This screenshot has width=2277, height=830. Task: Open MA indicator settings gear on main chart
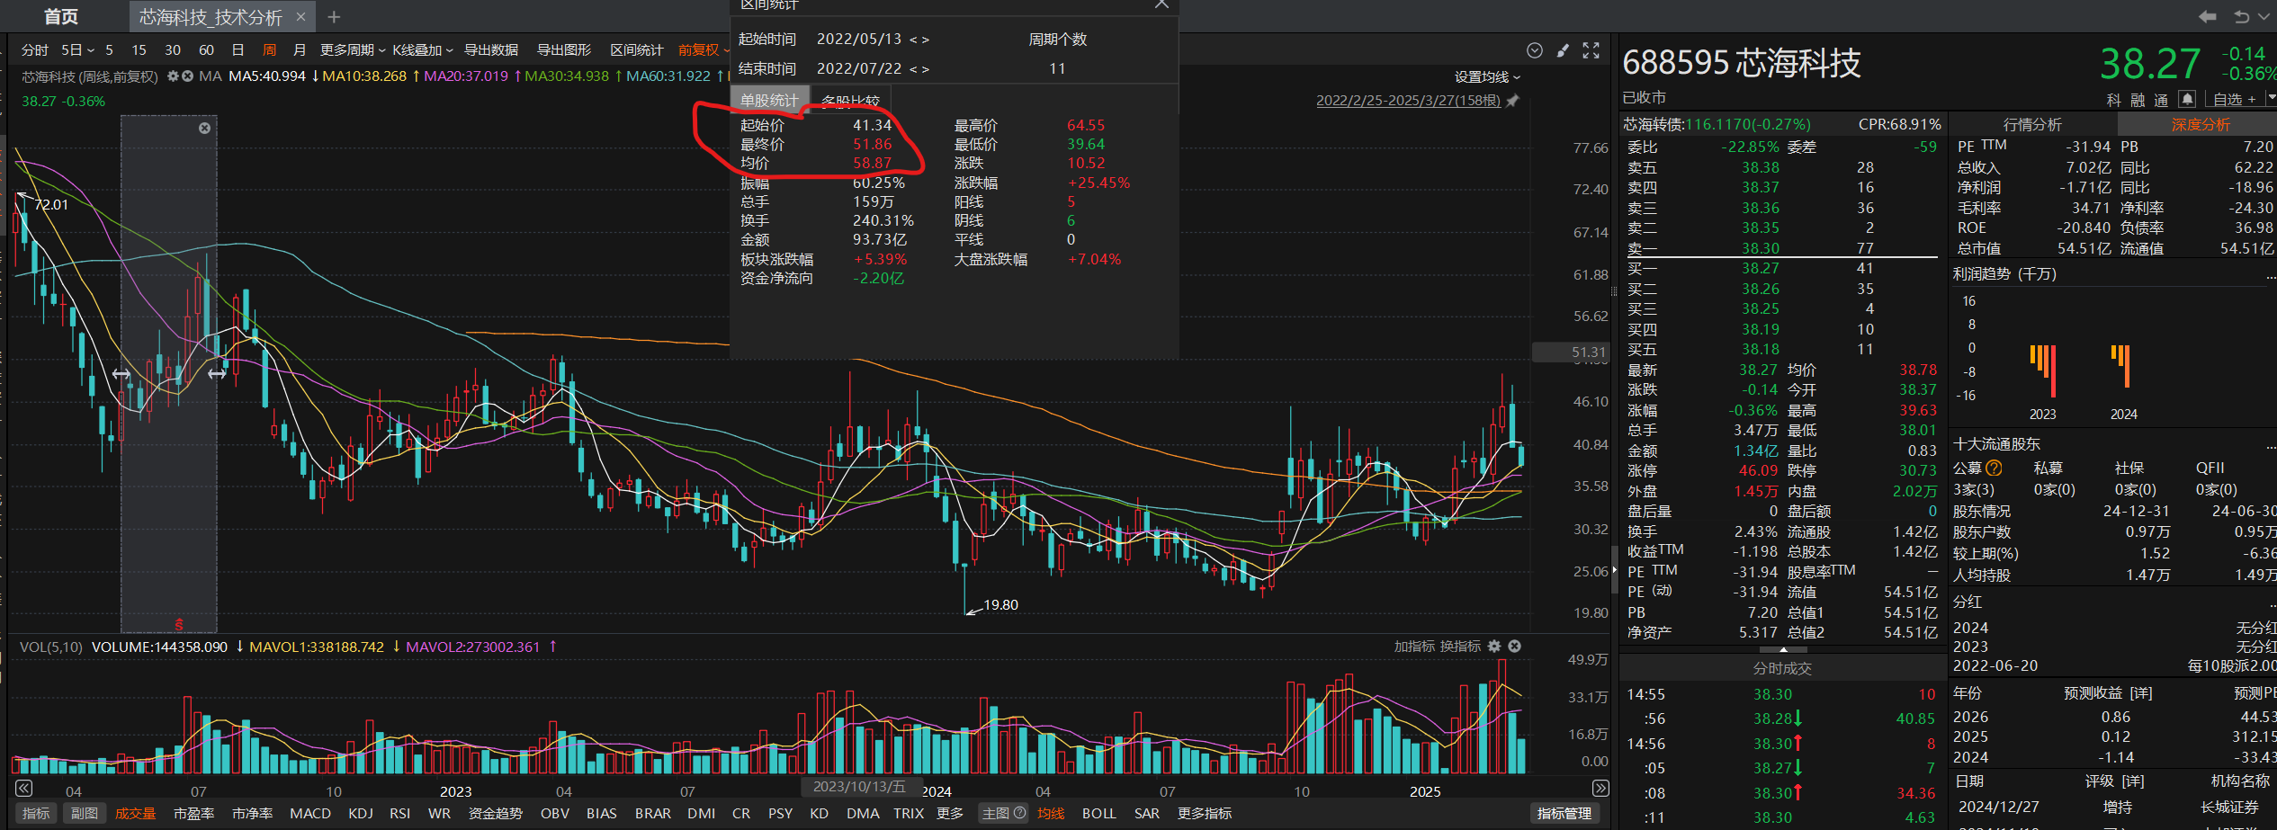click(174, 76)
